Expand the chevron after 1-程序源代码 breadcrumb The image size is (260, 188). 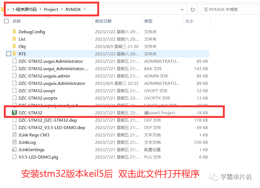(x=40, y=9)
